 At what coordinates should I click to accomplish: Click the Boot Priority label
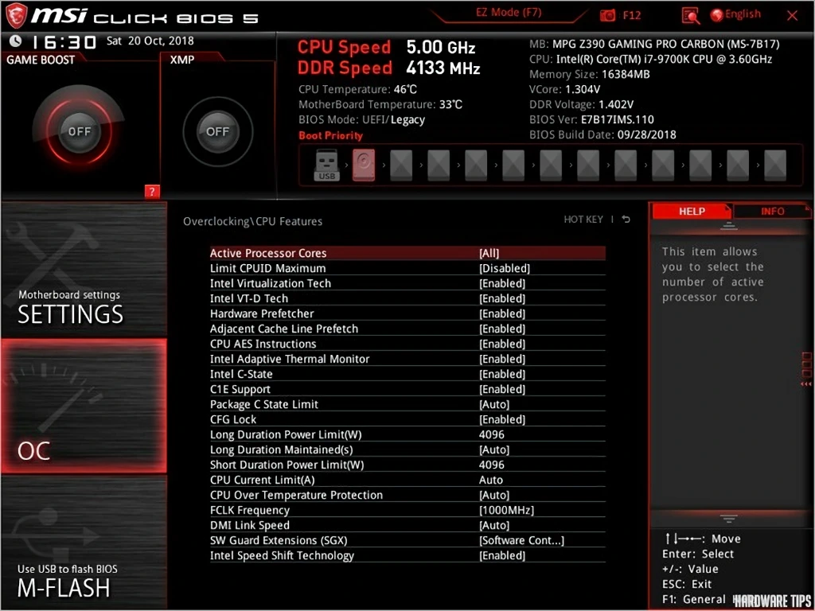pyautogui.click(x=330, y=135)
